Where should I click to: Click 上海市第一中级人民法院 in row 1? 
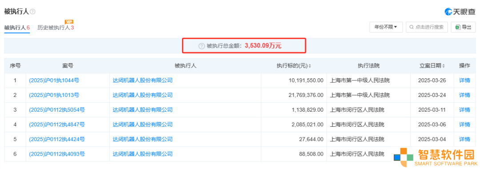(x=360, y=80)
